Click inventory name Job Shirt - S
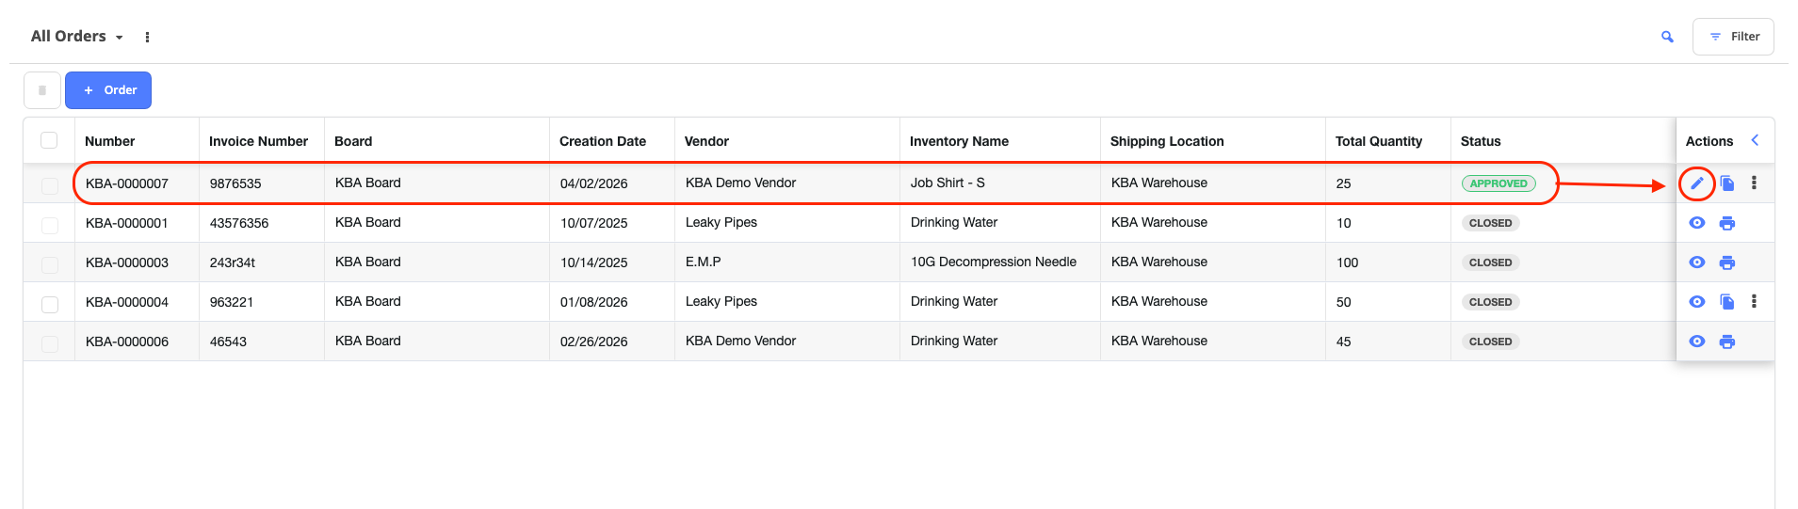The width and height of the screenshot is (1798, 509). [x=948, y=183]
